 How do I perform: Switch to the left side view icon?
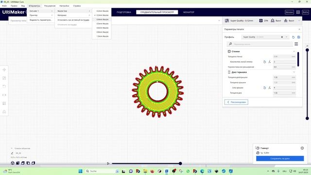(x=28, y=163)
